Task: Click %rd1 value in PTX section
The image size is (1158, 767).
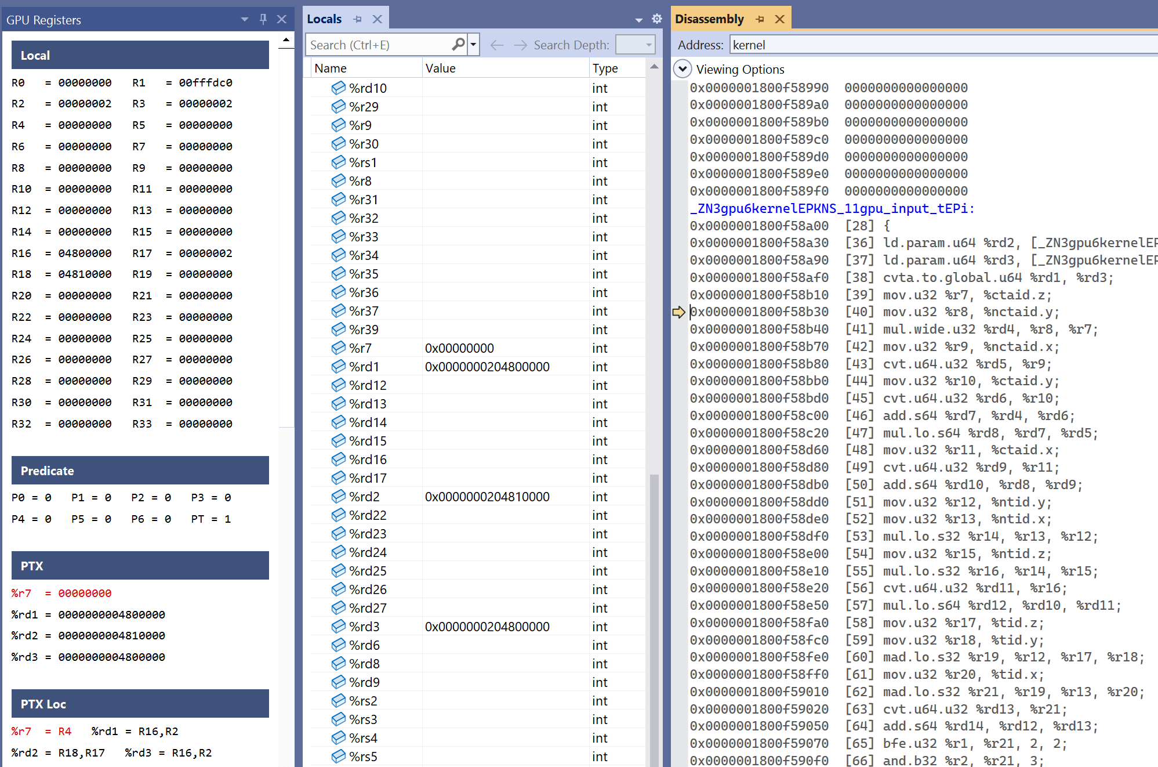Action: [111, 615]
